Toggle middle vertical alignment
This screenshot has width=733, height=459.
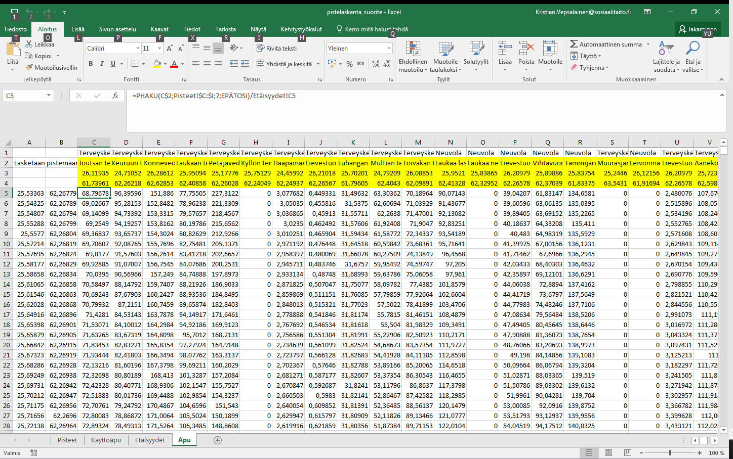(x=207, y=49)
